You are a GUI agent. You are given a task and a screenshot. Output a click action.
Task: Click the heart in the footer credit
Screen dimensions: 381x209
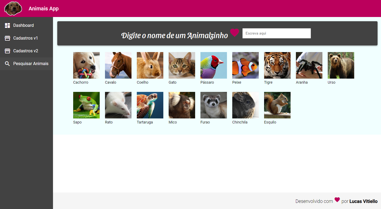[337, 200]
